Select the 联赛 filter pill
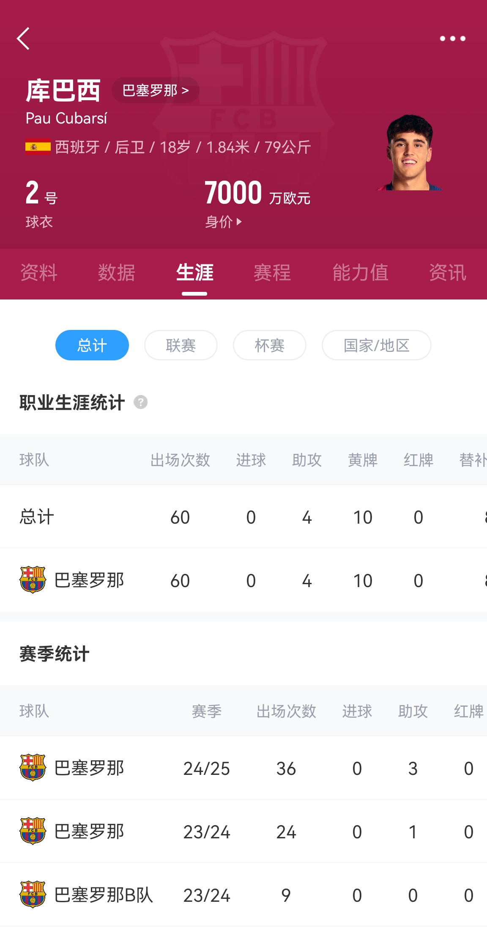 (x=181, y=345)
